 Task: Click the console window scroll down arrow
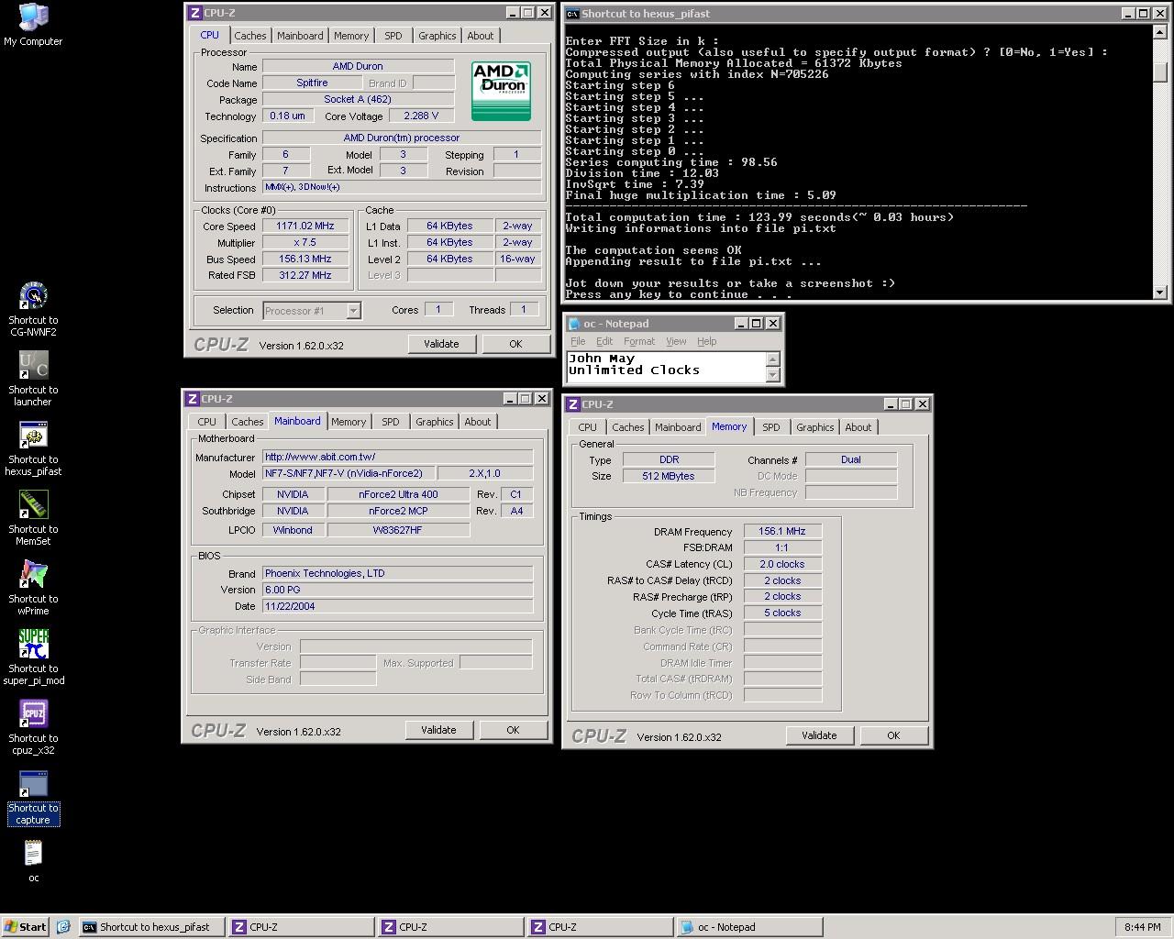(x=1159, y=292)
